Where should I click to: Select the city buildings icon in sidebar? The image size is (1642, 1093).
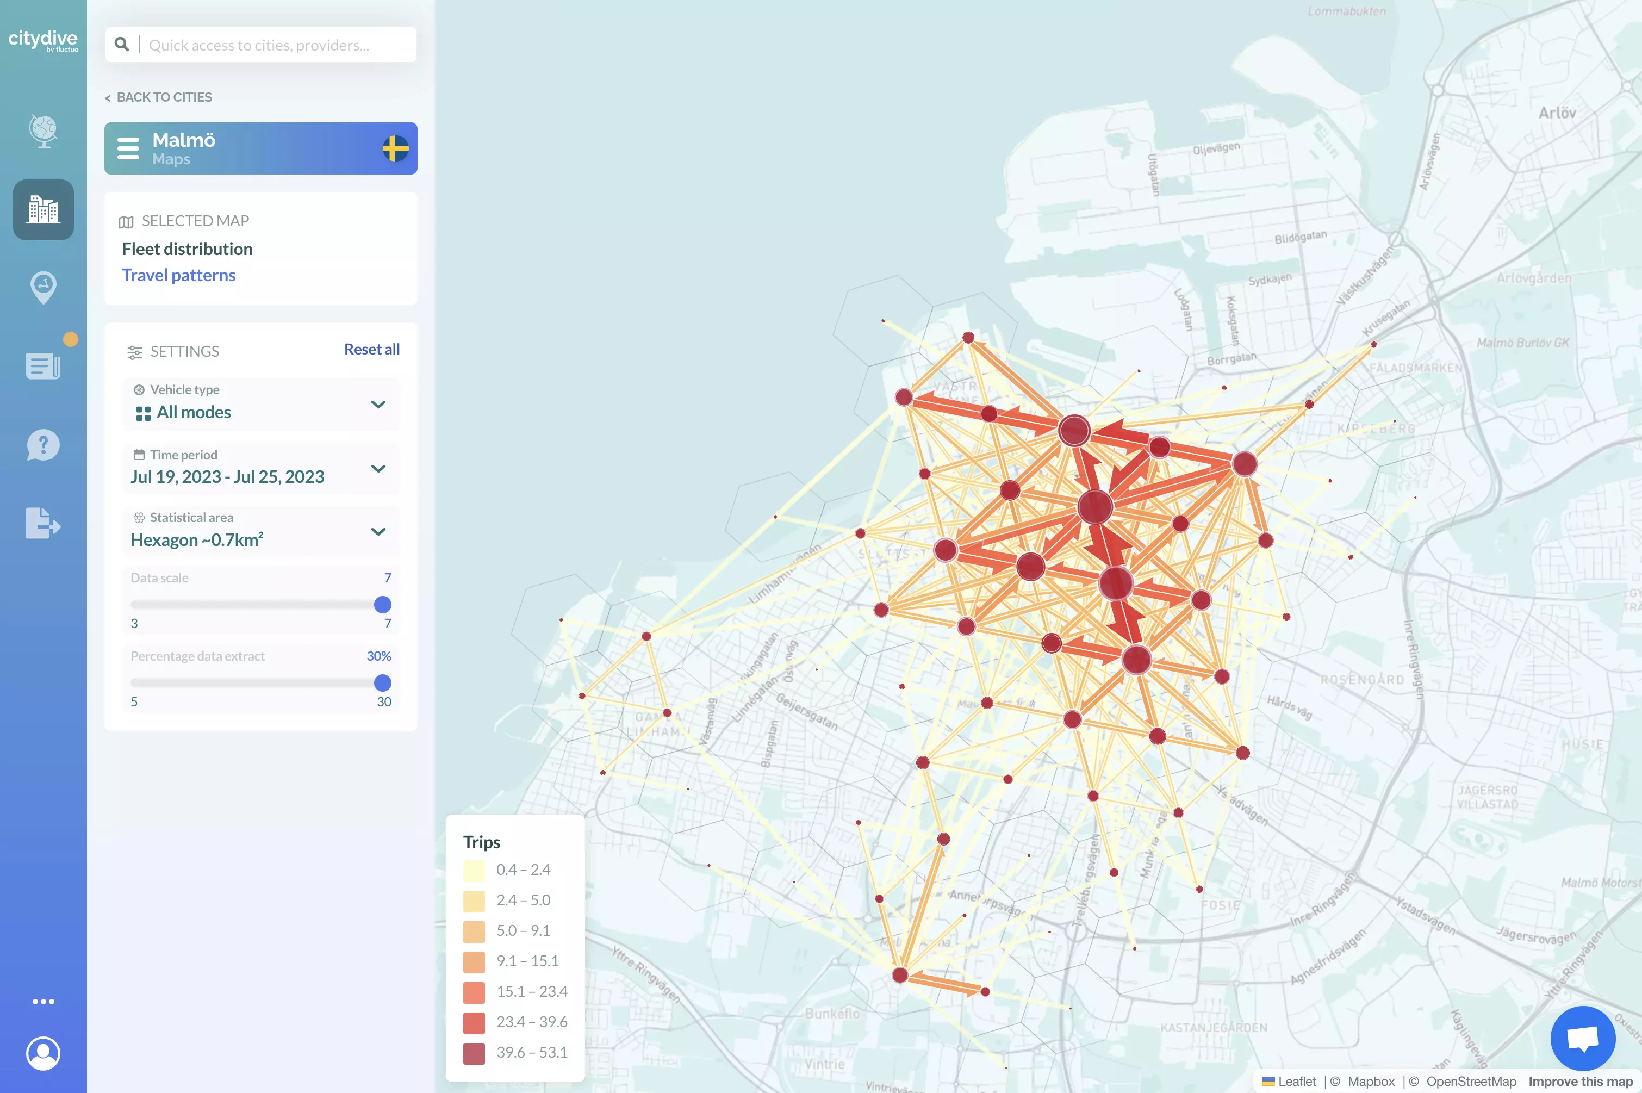coord(42,210)
